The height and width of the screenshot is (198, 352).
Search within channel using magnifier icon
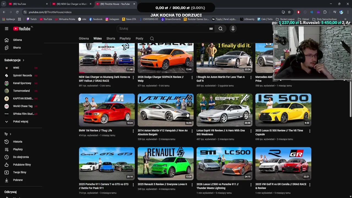152,38
